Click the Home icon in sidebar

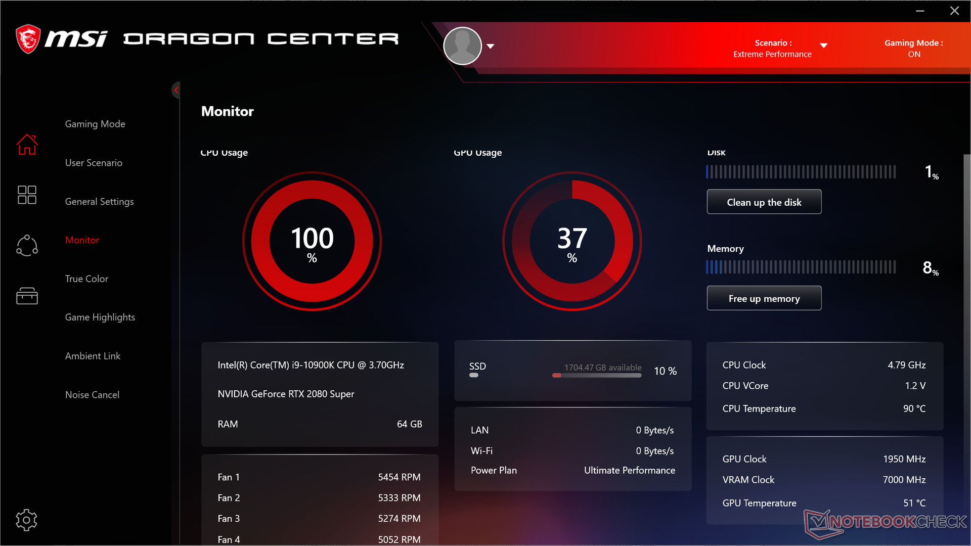tap(27, 145)
